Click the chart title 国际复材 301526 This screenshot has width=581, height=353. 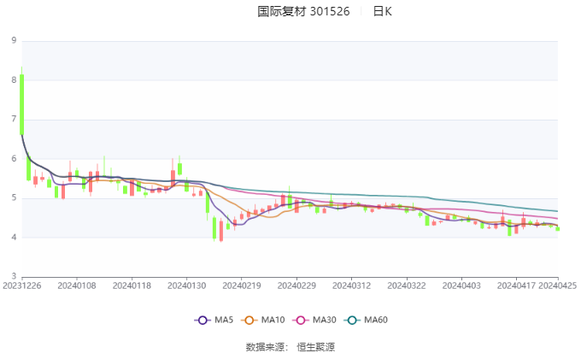(303, 11)
